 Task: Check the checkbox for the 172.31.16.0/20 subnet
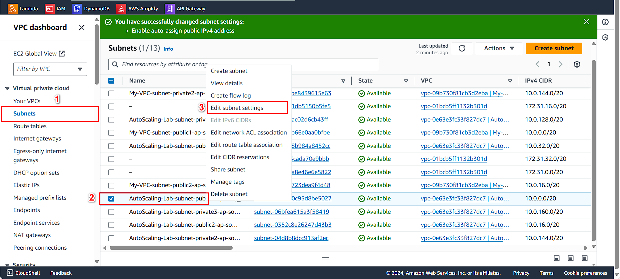click(x=111, y=107)
